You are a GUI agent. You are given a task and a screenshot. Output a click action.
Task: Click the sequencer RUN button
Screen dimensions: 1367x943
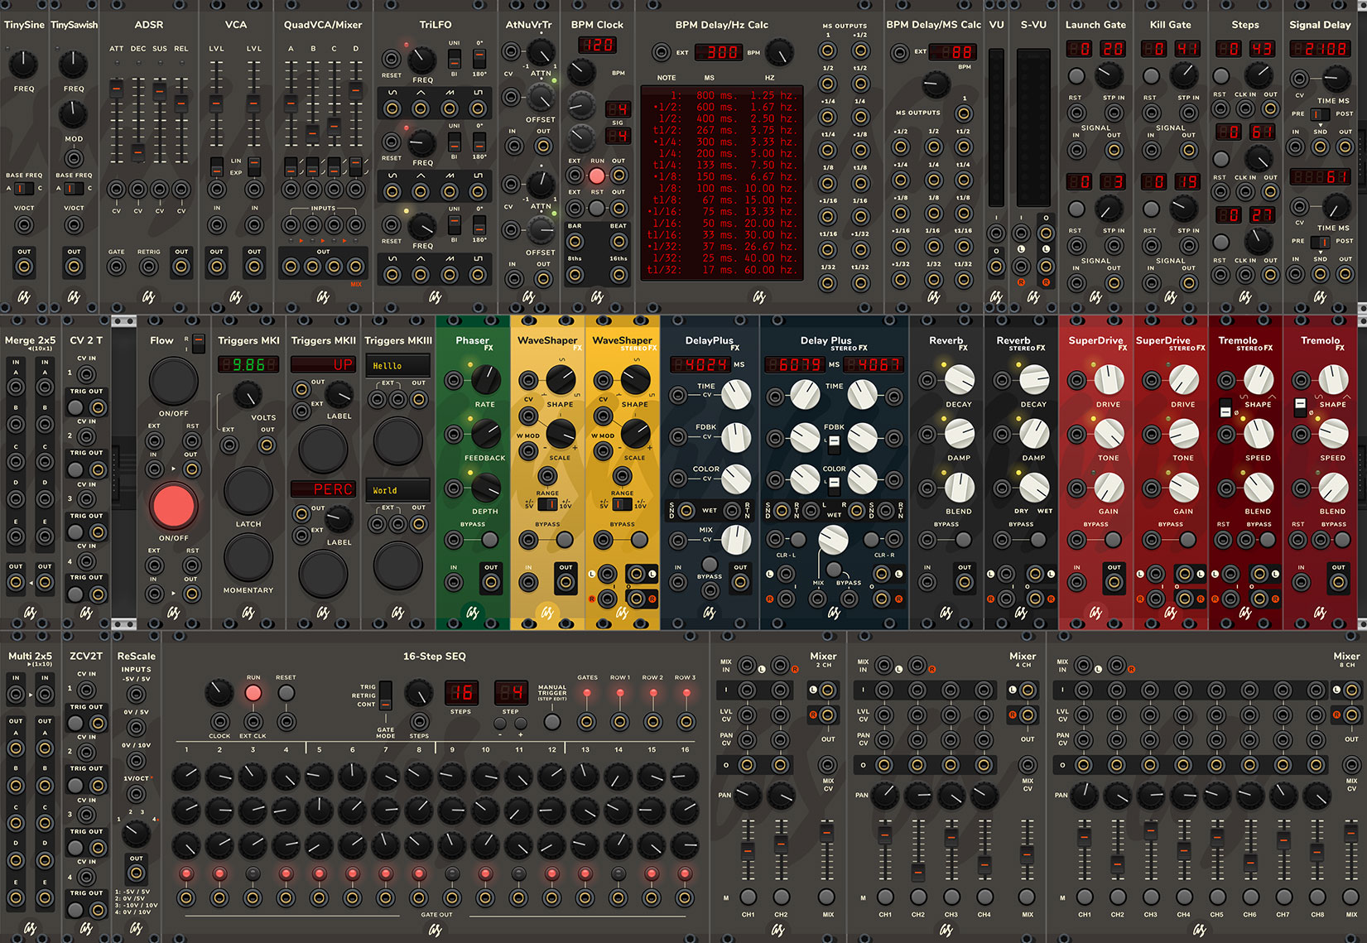pyautogui.click(x=253, y=693)
